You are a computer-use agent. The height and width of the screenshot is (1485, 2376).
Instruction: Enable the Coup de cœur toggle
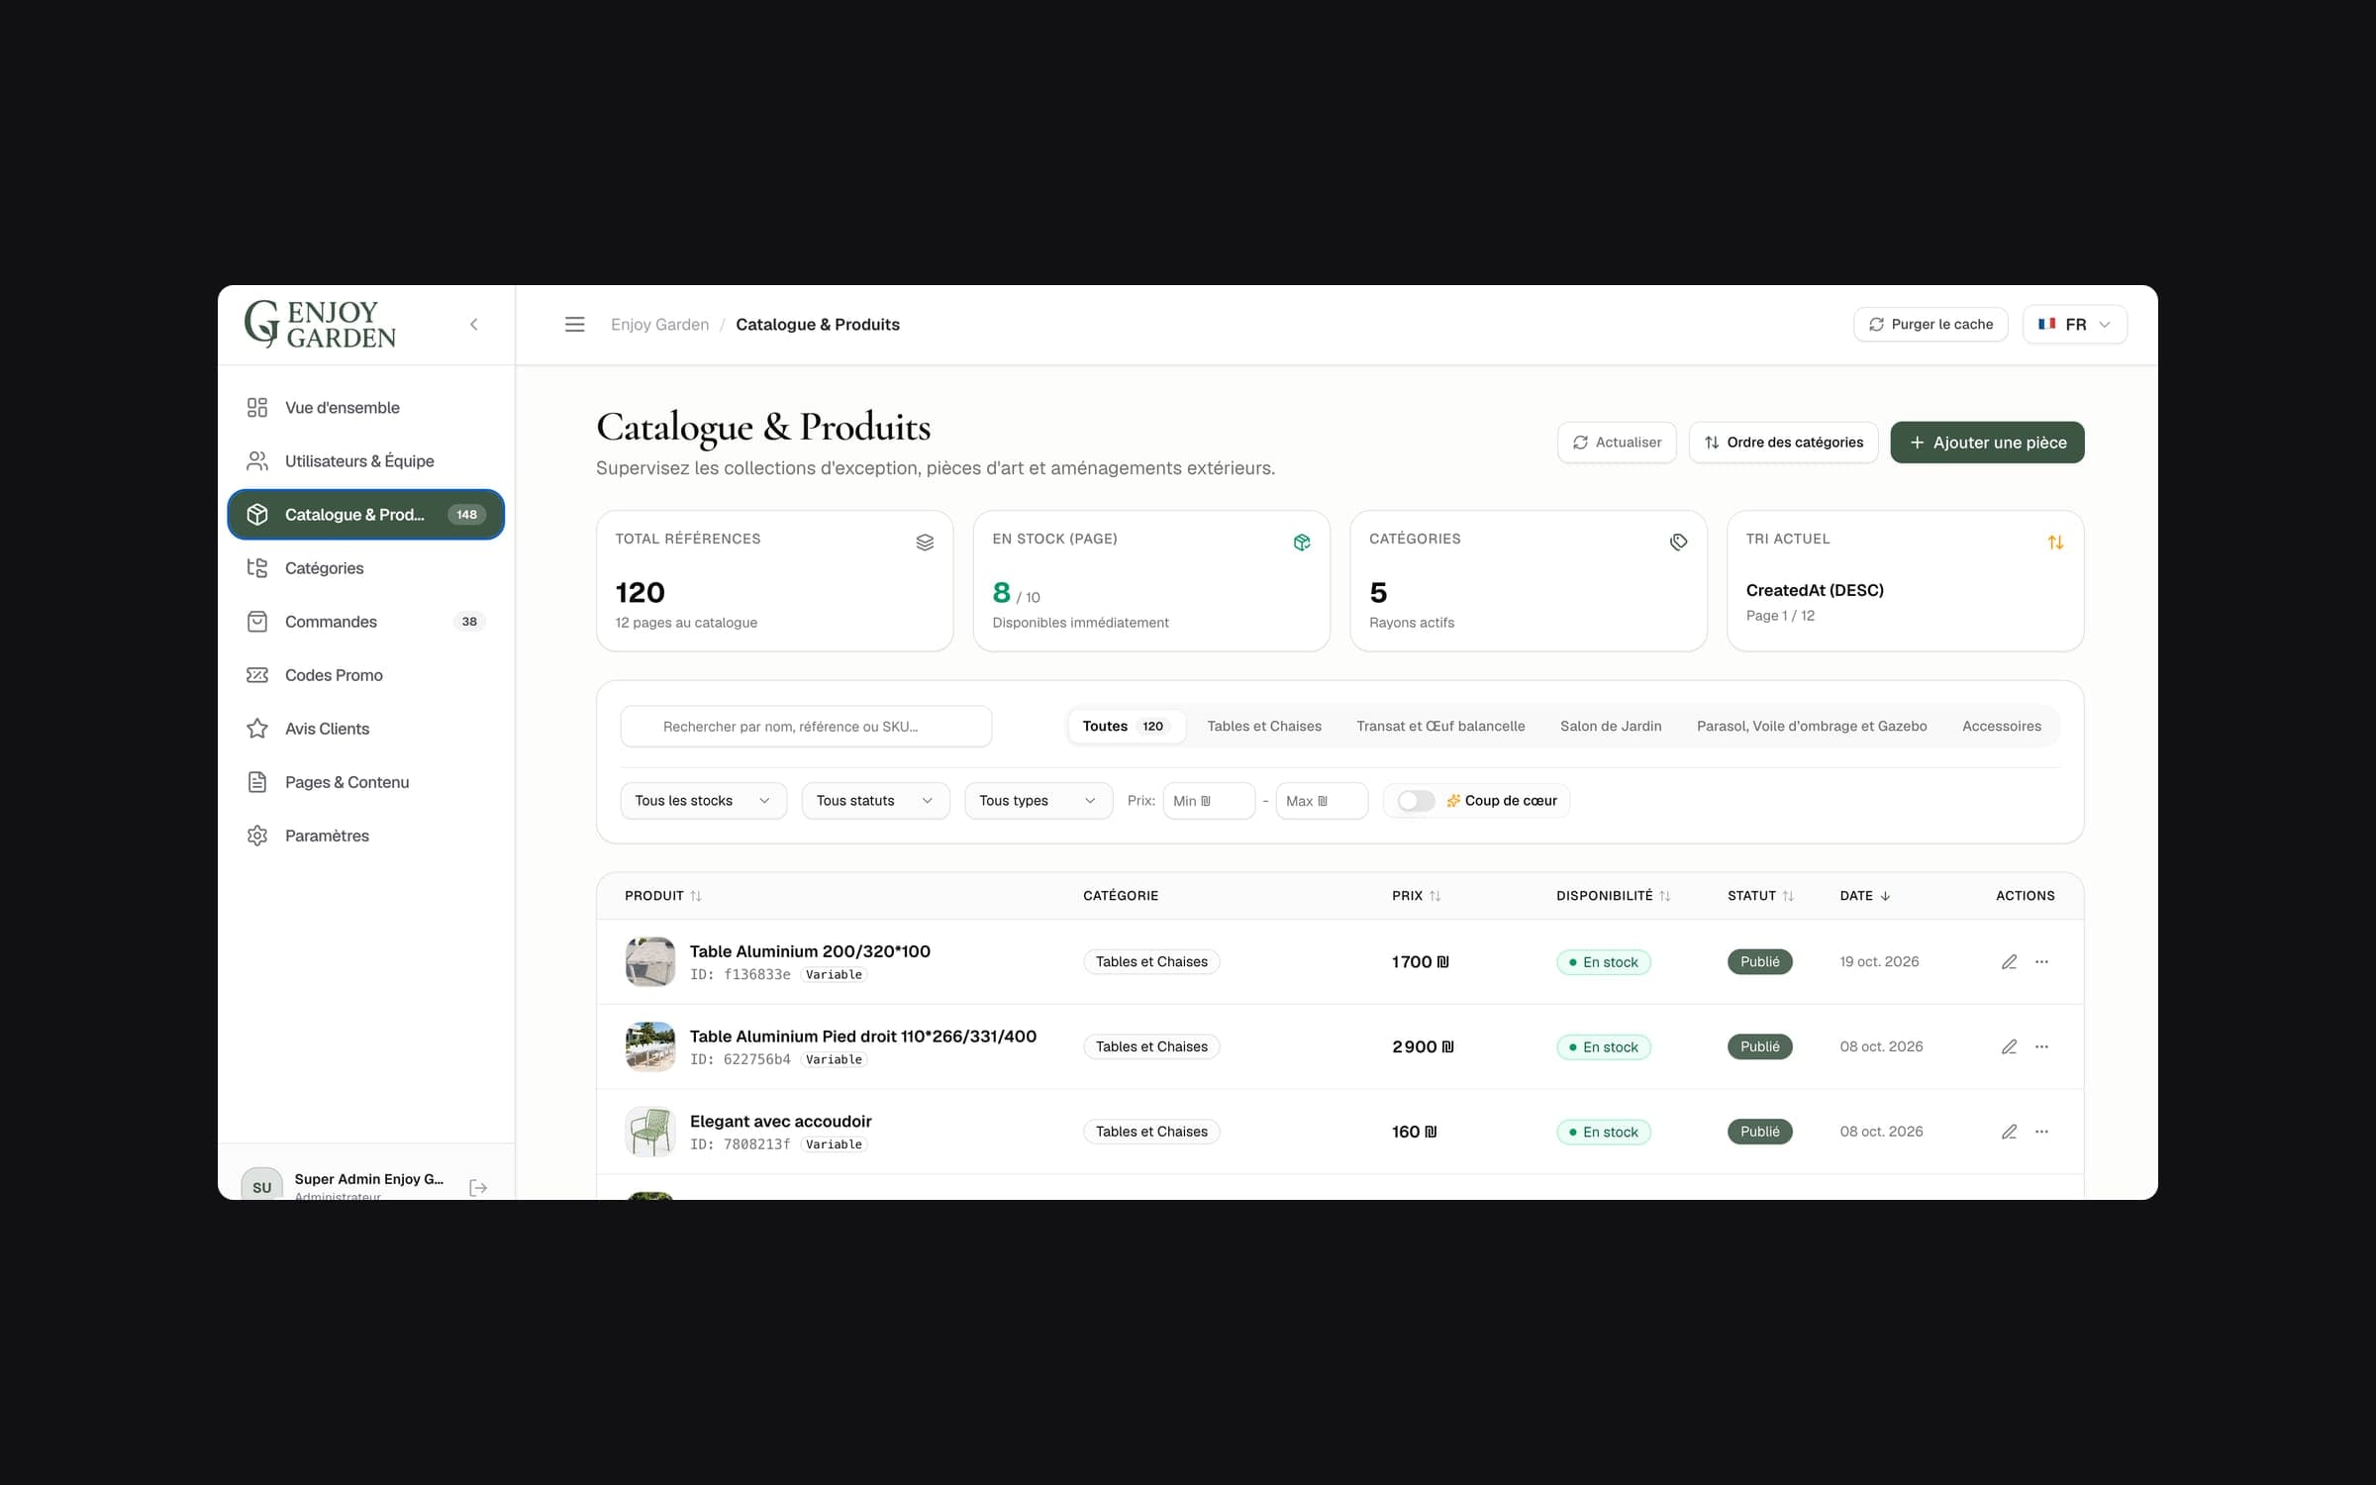click(x=1416, y=801)
